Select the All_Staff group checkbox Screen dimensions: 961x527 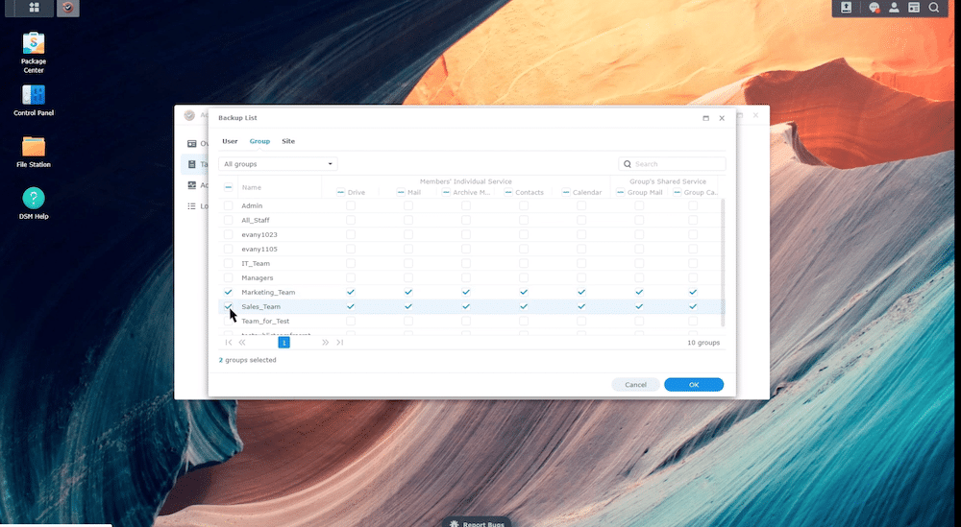(x=228, y=220)
